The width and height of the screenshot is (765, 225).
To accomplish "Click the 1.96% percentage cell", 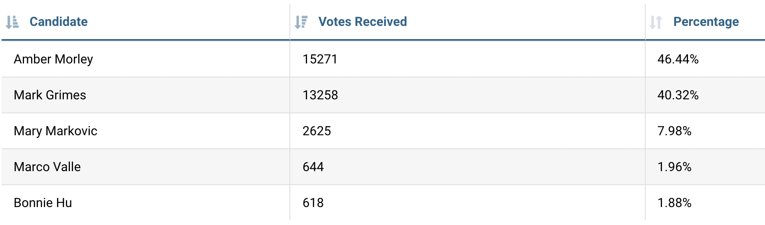I will pyautogui.click(x=674, y=167).
